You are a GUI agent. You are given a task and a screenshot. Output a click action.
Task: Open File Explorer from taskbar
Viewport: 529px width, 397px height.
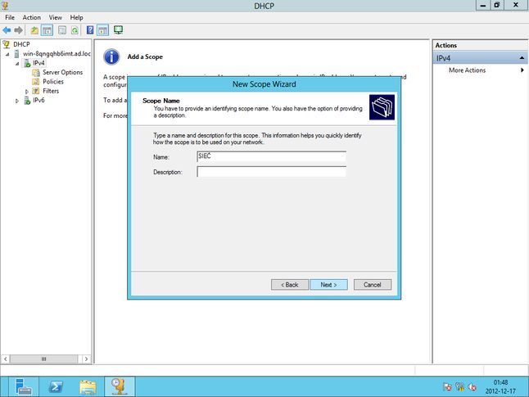(88, 387)
